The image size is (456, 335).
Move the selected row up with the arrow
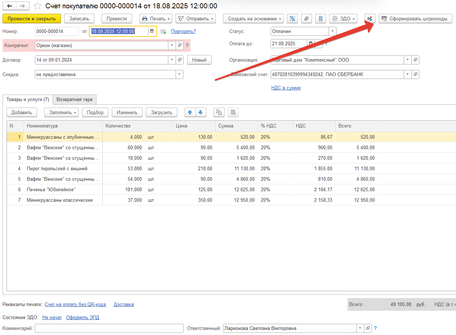pos(190,113)
